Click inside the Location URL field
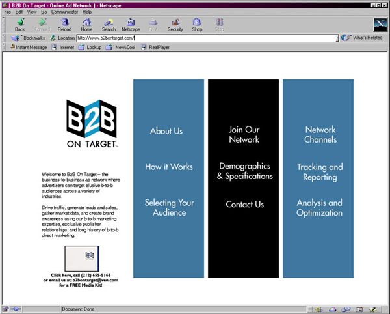390x314 pixels. (206, 38)
